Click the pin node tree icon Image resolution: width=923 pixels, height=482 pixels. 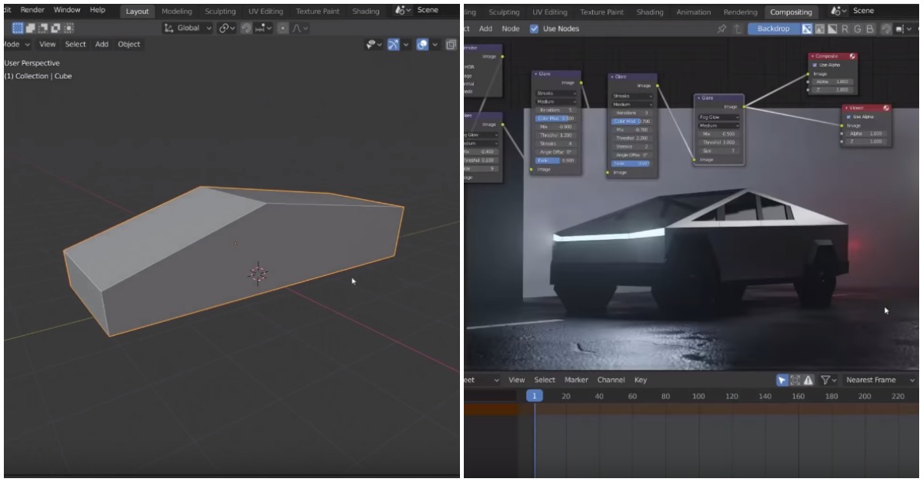pos(721,29)
